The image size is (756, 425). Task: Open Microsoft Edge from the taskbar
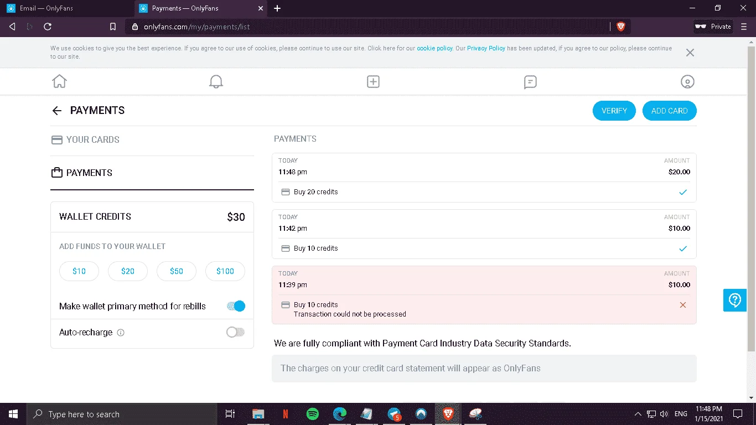click(339, 414)
